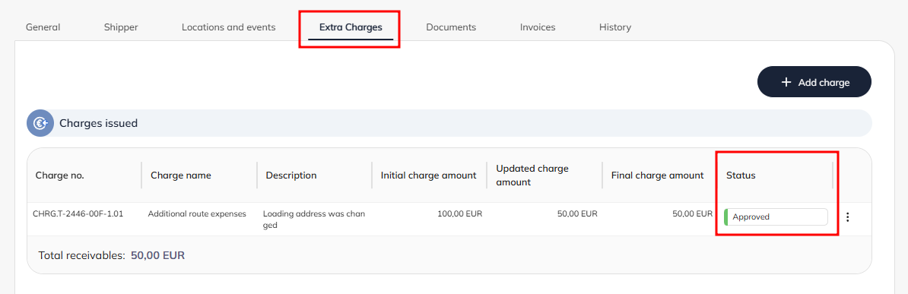Click the Total receivables label
This screenshot has width=908, height=294.
click(x=81, y=255)
